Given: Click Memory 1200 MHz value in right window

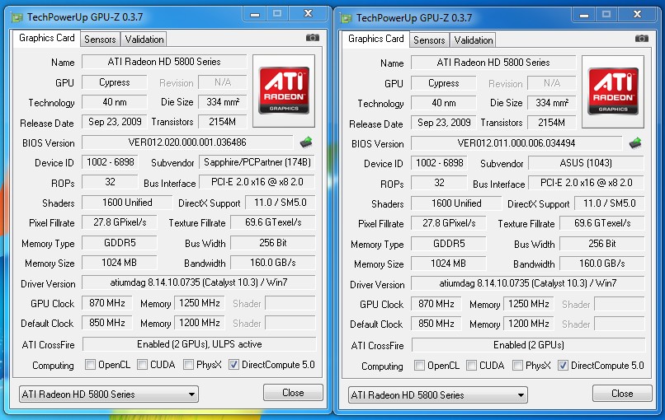Looking at the screenshot, I should [528, 324].
